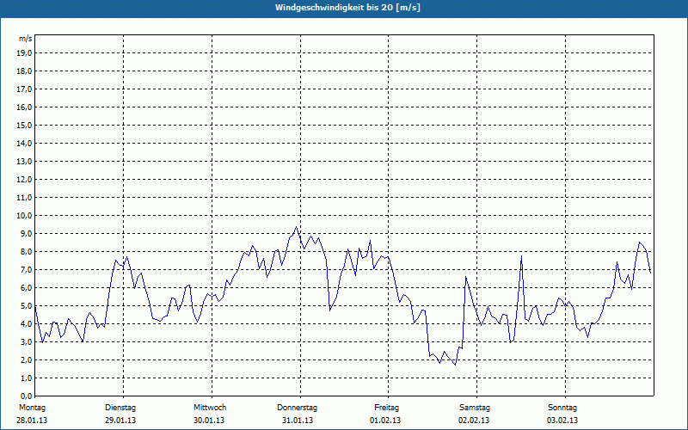
Task: Click the date 01.02.13
Action: (385, 421)
